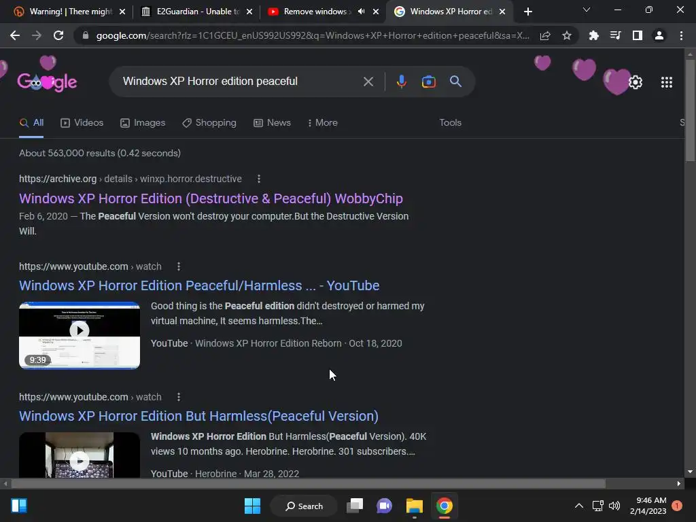Bookmark this page with the star icon
696x522 pixels.
(x=567, y=35)
